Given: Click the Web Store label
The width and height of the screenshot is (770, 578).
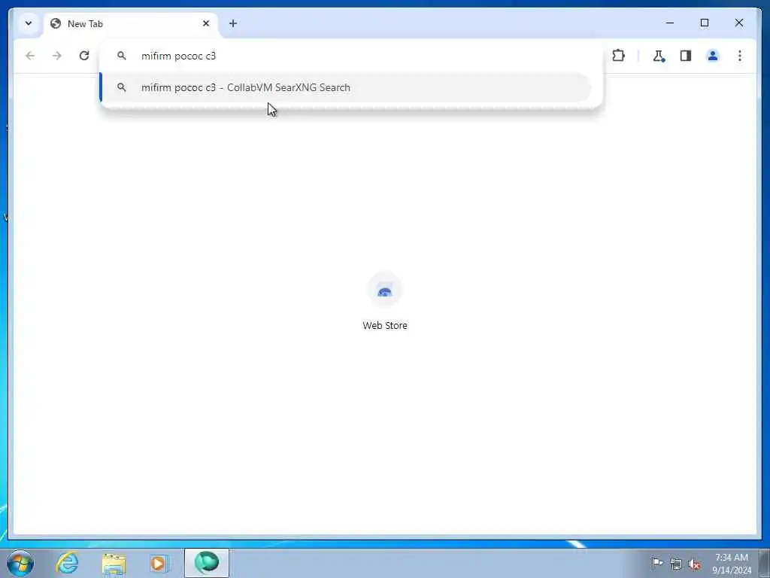Looking at the screenshot, I should click(x=384, y=325).
